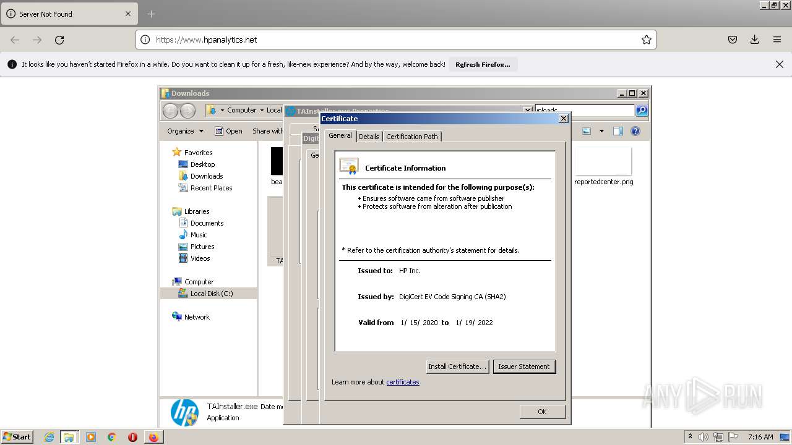The width and height of the screenshot is (792, 445).
Task: Switch to Certification Path tab
Action: pyautogui.click(x=412, y=137)
